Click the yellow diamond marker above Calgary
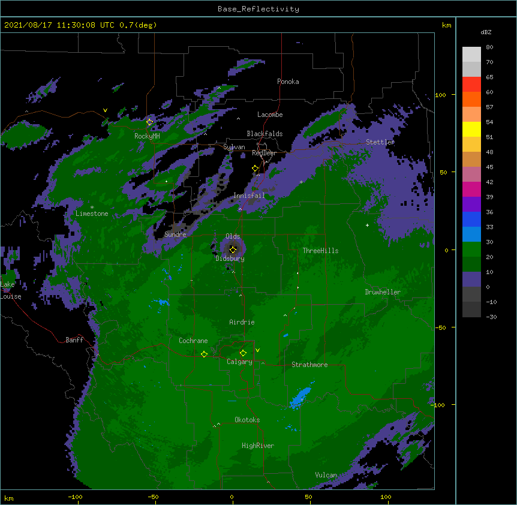Image resolution: width=517 pixels, height=505 pixels. pyautogui.click(x=243, y=353)
